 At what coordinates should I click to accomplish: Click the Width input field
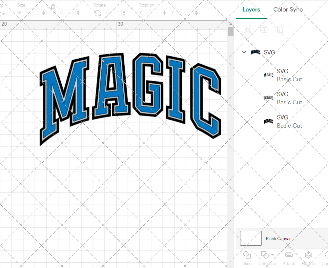coord(32,13)
